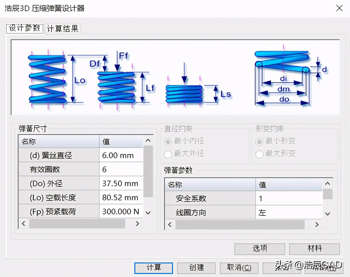Select the 最小内径 radio button
350x277 pixels.
168,142
